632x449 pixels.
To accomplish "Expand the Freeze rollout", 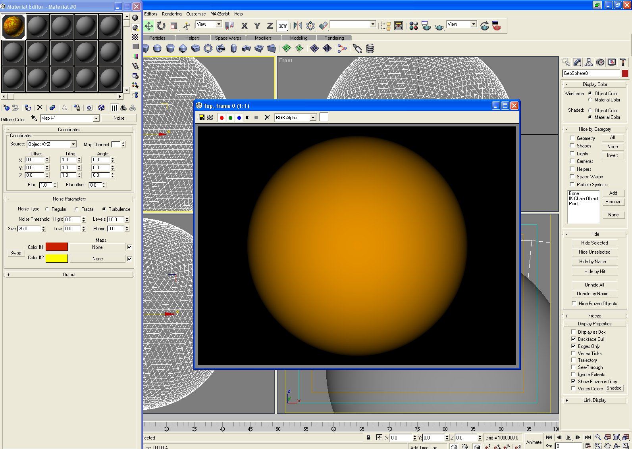I will (594, 315).
